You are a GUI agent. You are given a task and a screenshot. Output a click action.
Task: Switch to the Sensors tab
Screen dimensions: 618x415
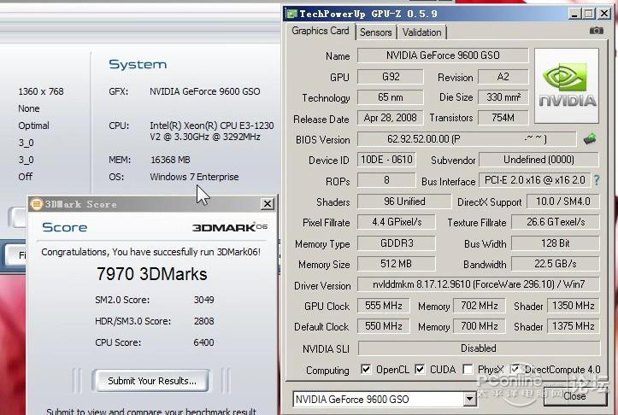(x=375, y=32)
